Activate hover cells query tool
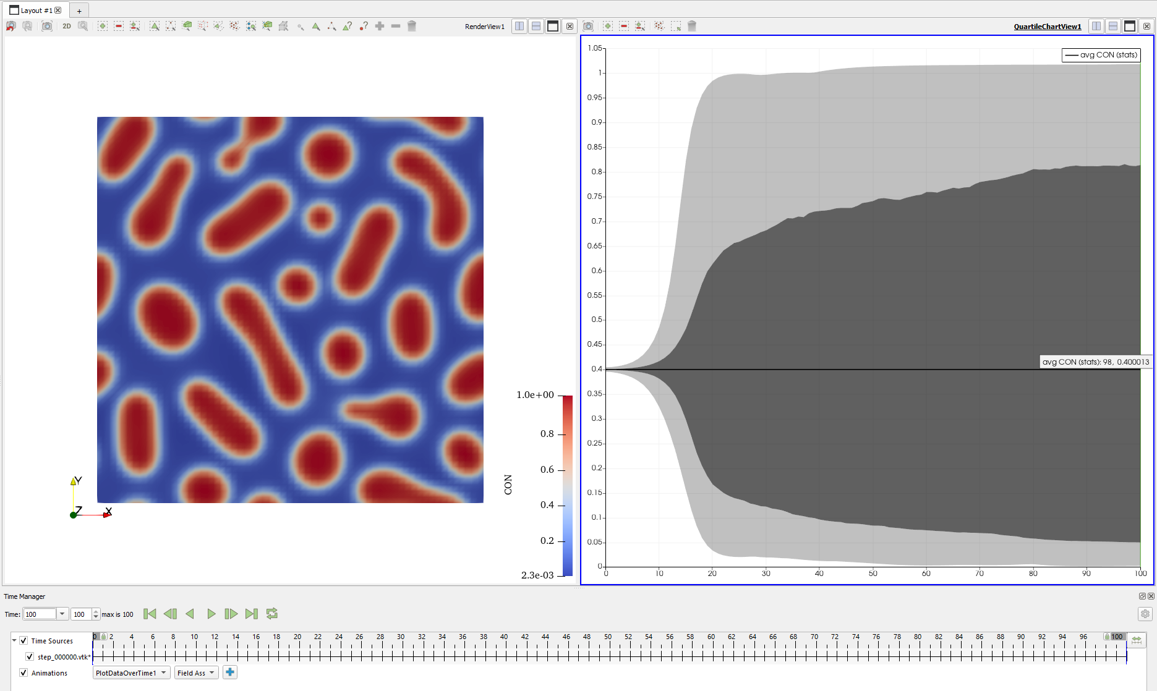The width and height of the screenshot is (1157, 691). click(x=348, y=26)
